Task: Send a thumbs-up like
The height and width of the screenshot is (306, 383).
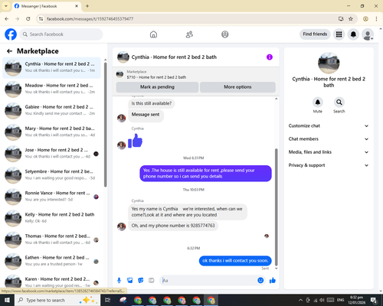Action: pyautogui.click(x=273, y=281)
